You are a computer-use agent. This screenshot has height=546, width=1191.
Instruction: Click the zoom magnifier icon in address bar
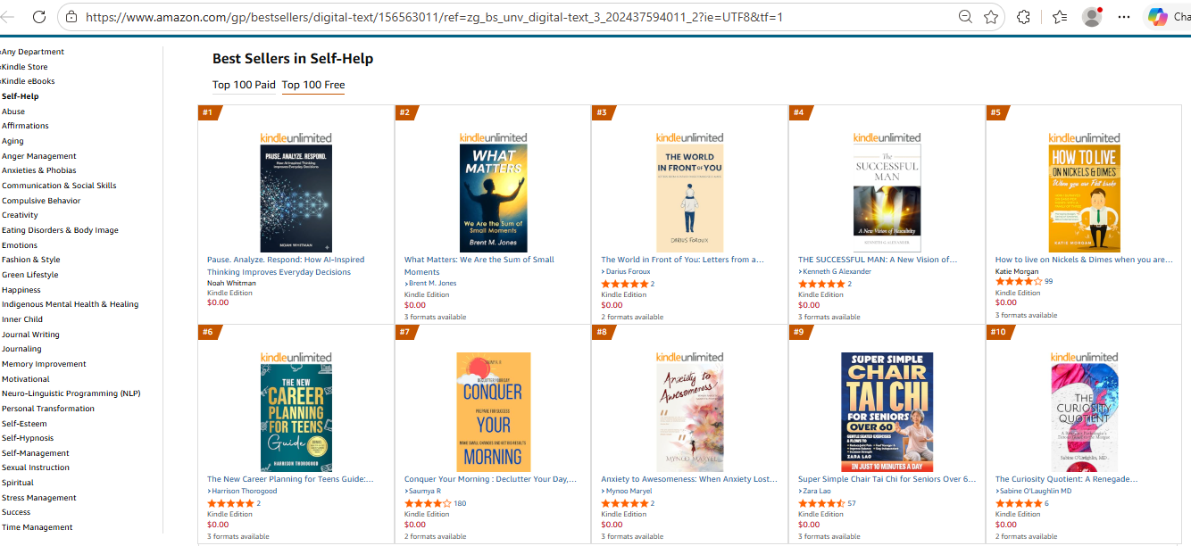[x=965, y=17]
